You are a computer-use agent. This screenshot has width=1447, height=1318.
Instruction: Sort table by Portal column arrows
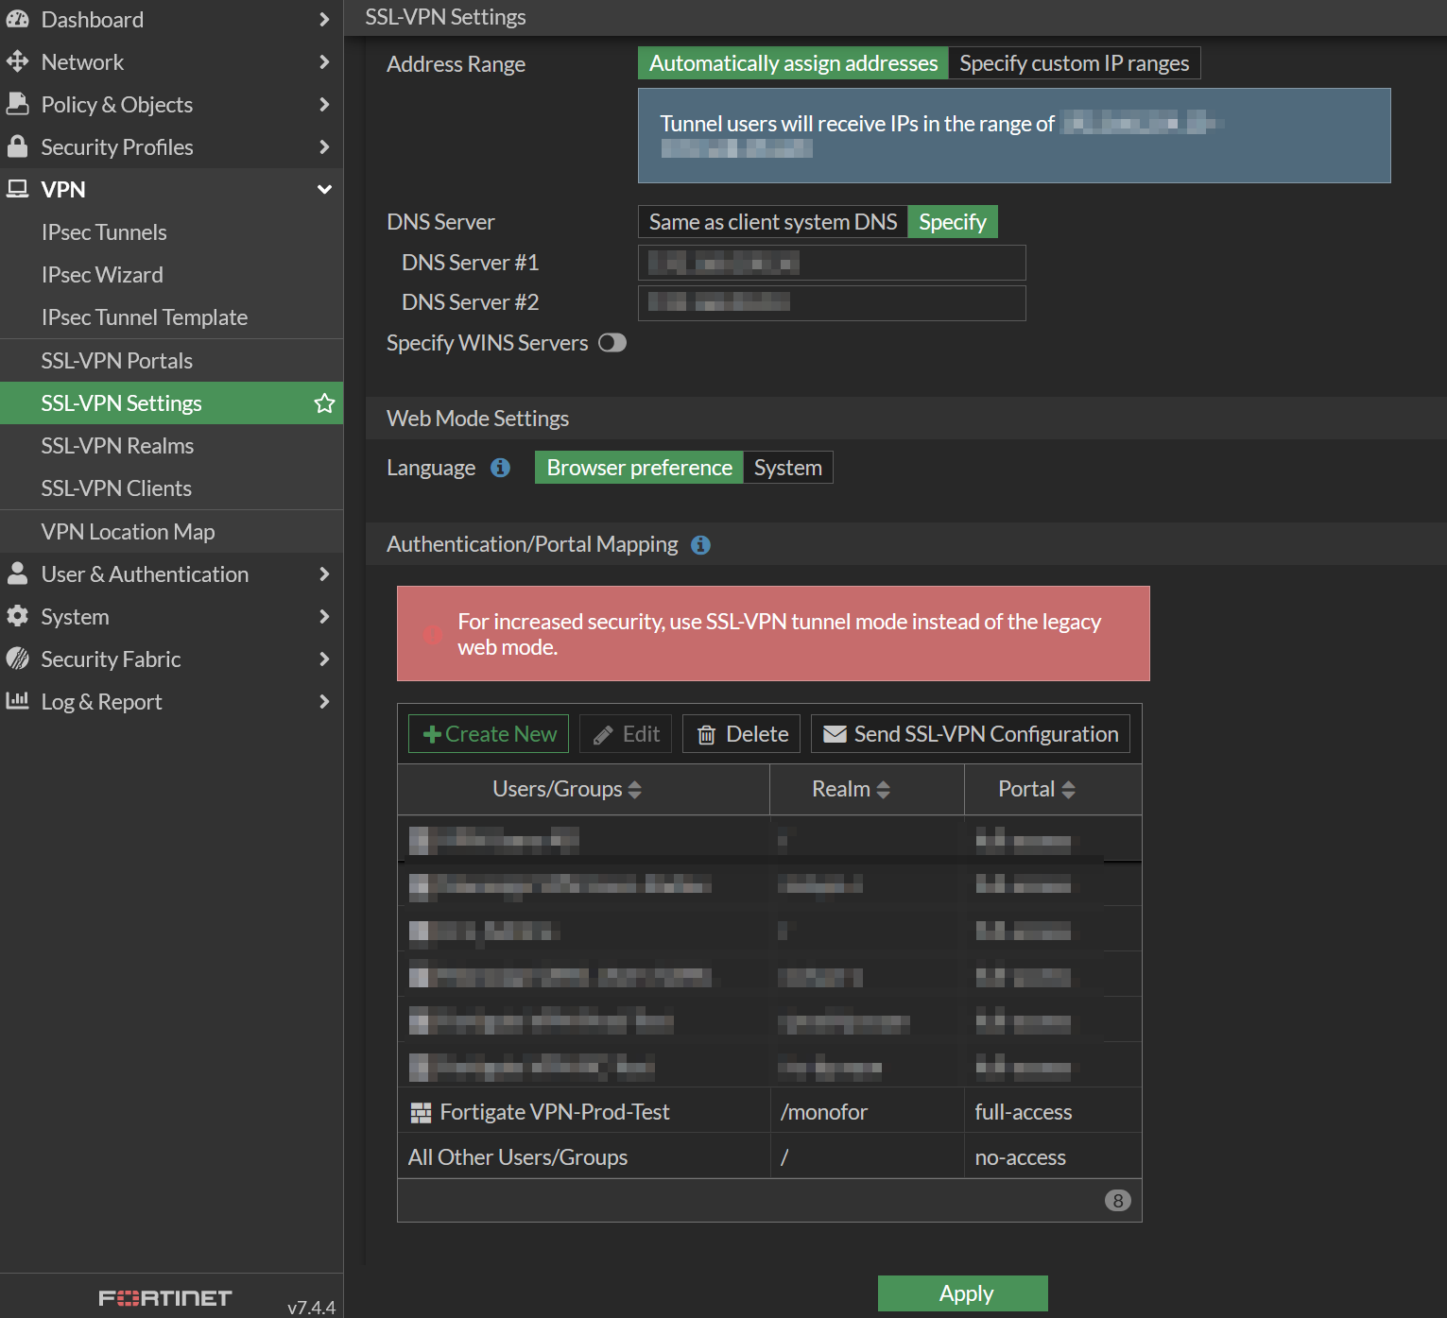point(1069,790)
